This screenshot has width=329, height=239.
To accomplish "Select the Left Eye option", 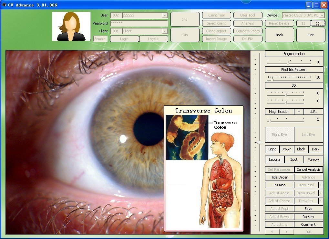I will pos(308,135).
